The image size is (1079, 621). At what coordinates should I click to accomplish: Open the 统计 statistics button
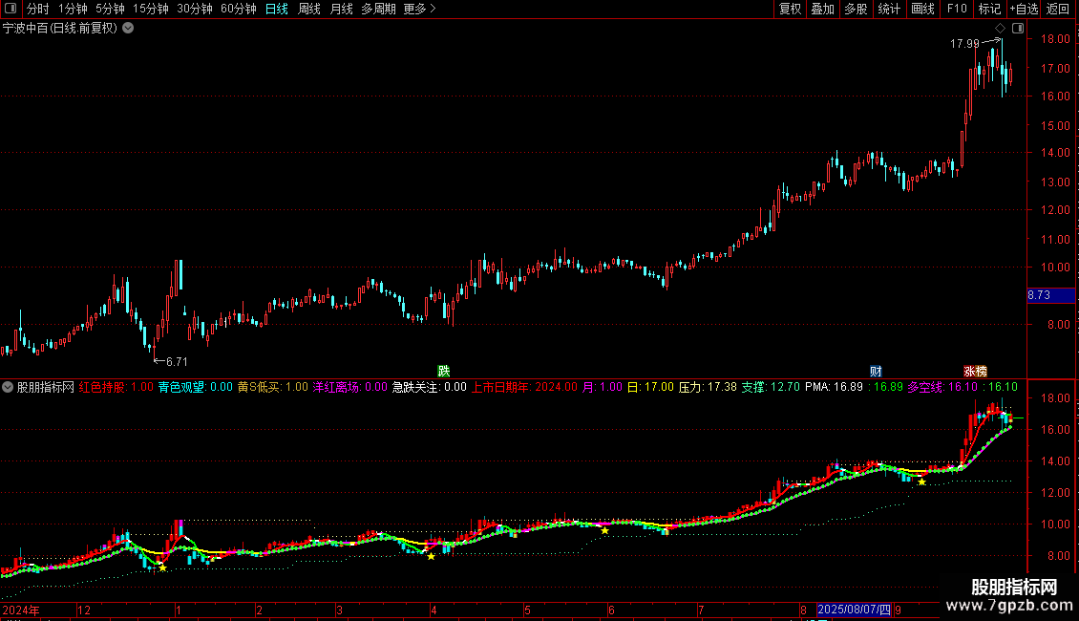point(889,9)
